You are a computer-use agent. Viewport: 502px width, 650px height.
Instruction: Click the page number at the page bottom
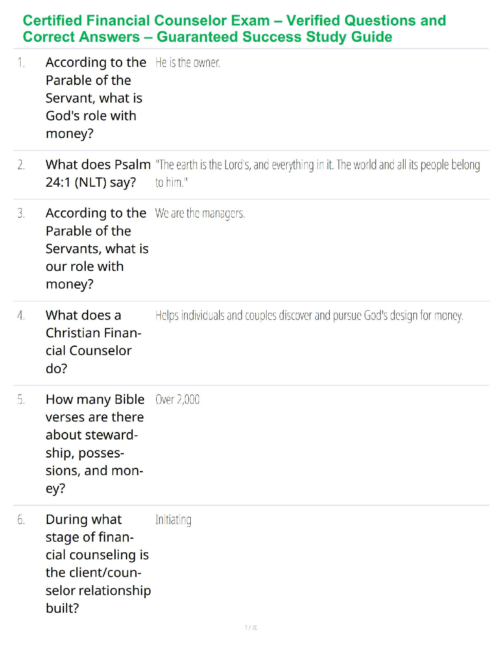[251, 627]
